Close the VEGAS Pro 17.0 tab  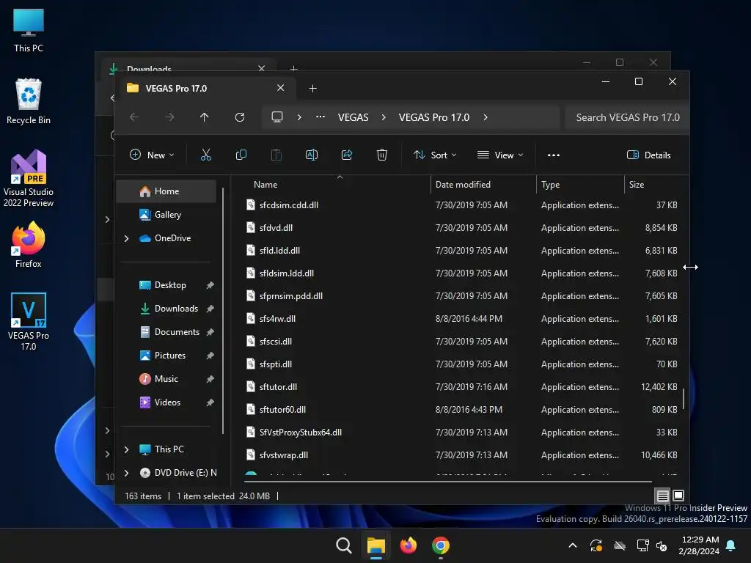click(281, 88)
